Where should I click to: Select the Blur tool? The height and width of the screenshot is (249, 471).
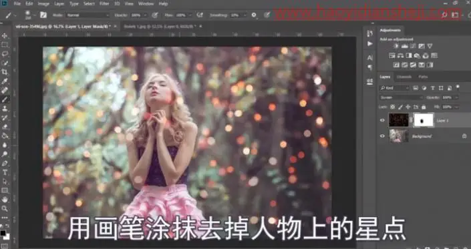tap(5, 145)
